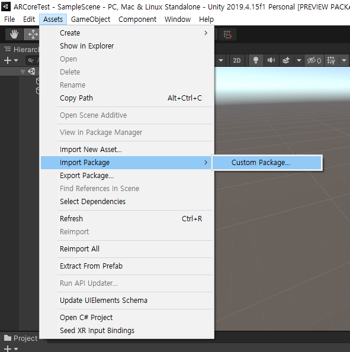350x352 pixels.
Task: Click Refresh in Assets menu
Action: (127, 219)
